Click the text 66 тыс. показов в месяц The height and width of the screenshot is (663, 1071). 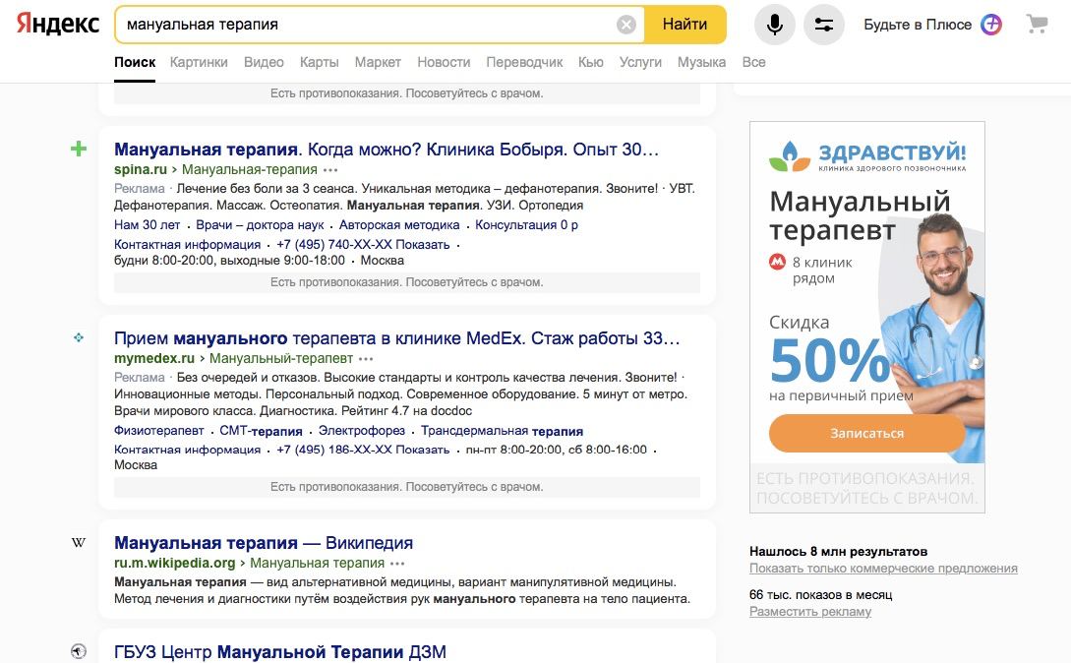pos(820,595)
